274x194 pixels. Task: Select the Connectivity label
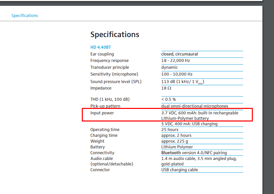[102, 153]
